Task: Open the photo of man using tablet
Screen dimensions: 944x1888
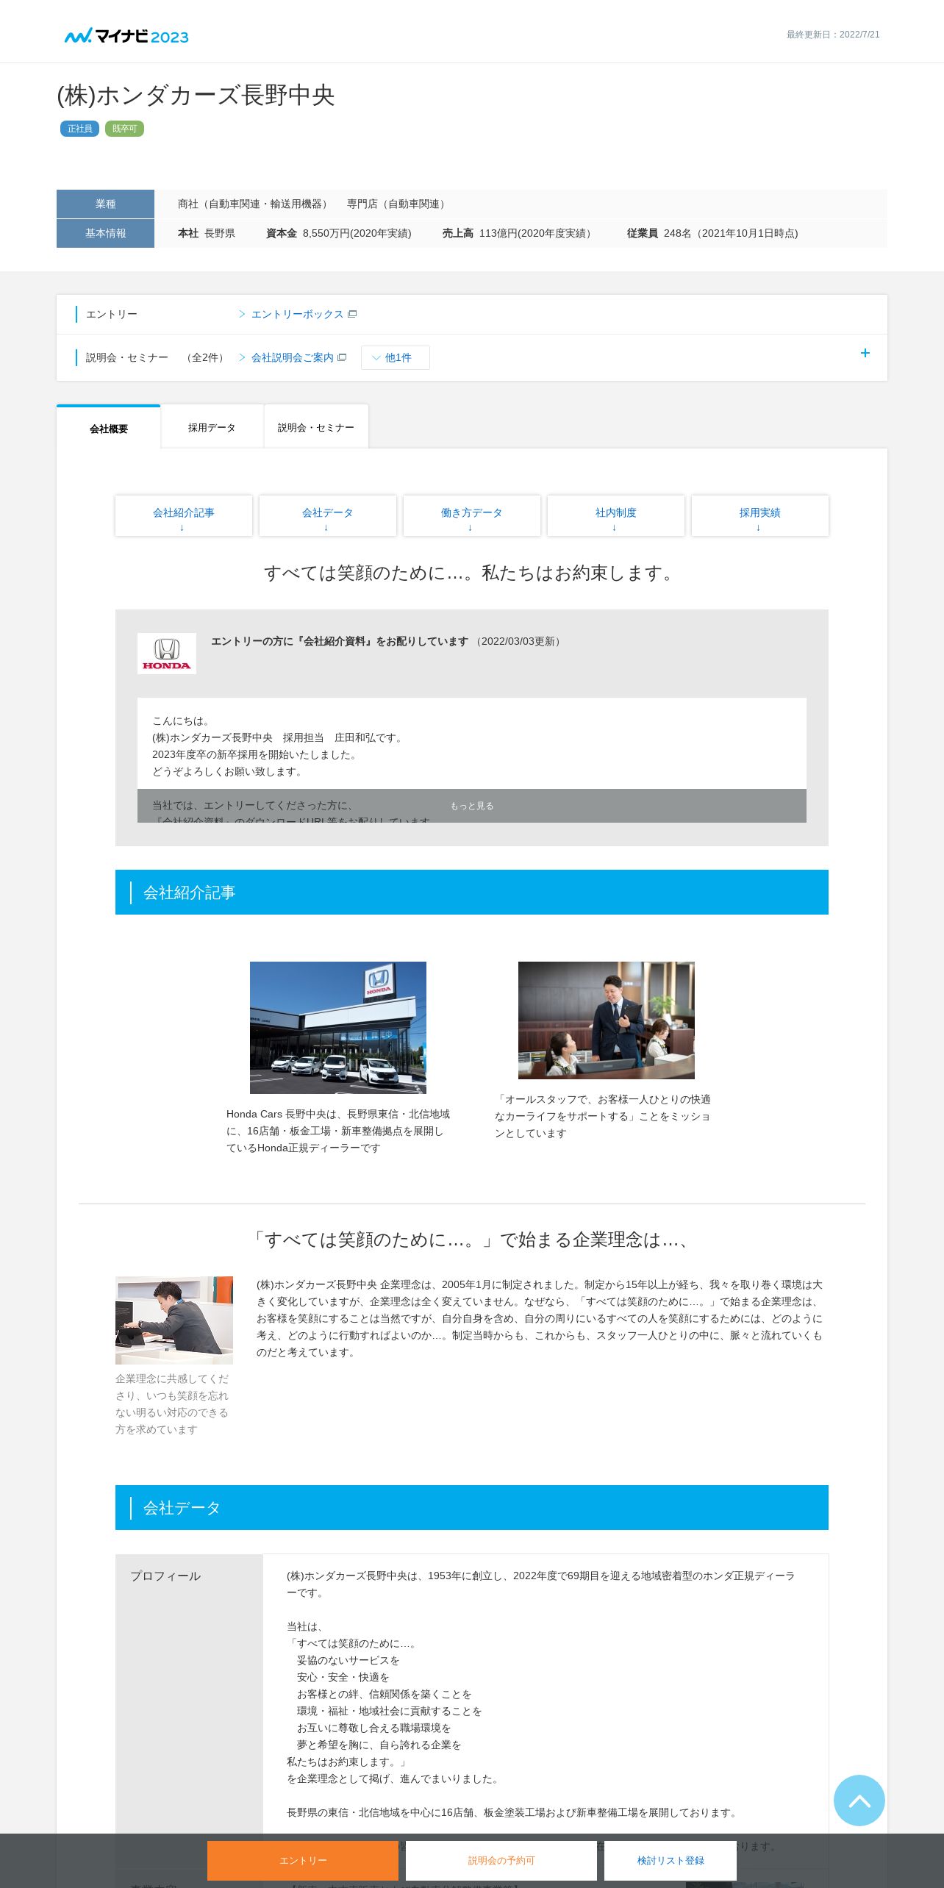Action: [x=174, y=1320]
